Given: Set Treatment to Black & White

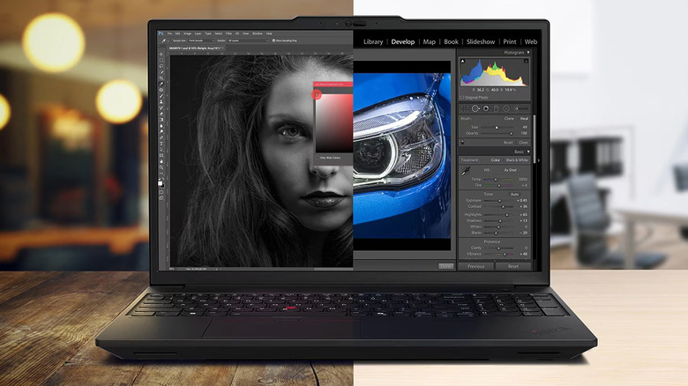Looking at the screenshot, I should pyautogui.click(x=517, y=160).
